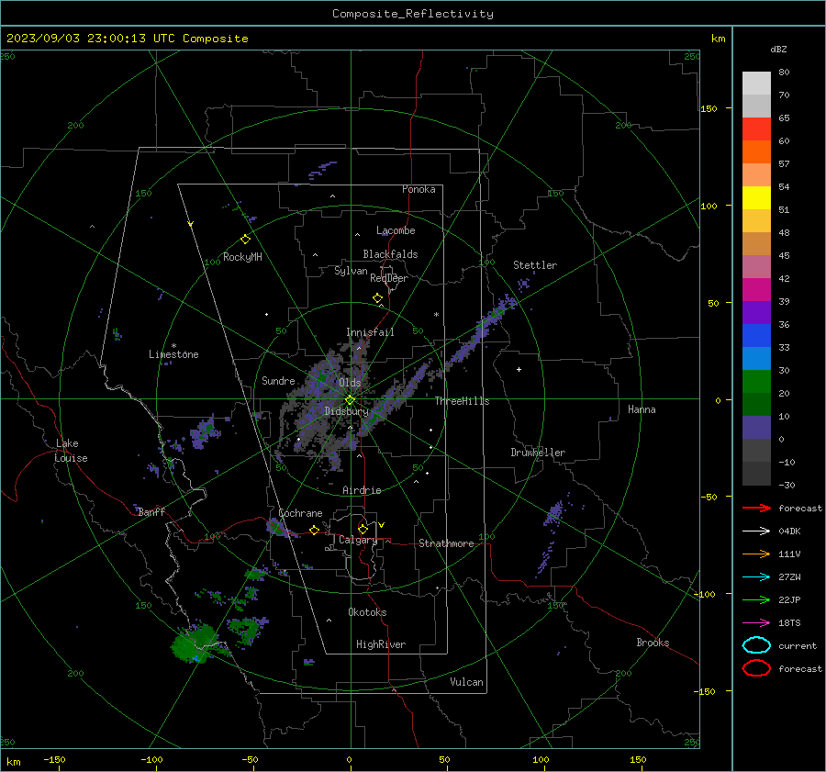Click the -150 tick on bottom km axis

pos(54,759)
